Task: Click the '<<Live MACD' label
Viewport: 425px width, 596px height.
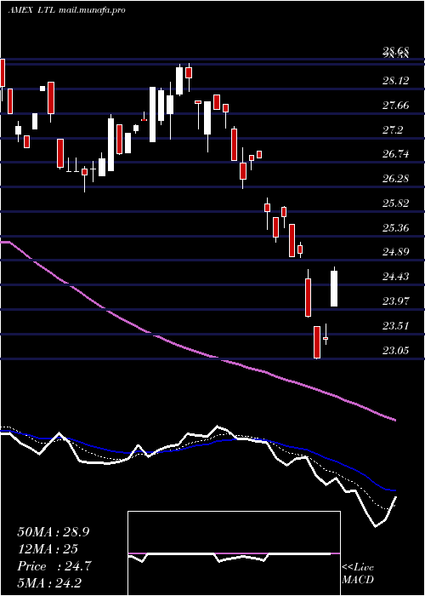Action: (358, 574)
